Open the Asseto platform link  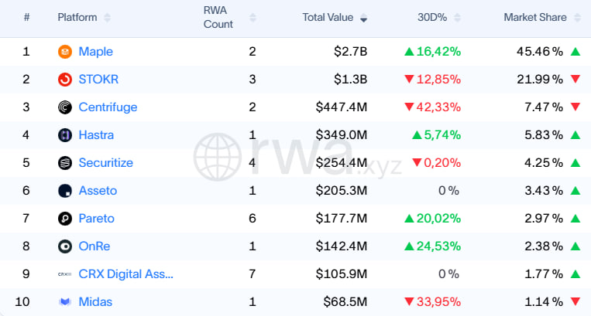pyautogui.click(x=98, y=191)
